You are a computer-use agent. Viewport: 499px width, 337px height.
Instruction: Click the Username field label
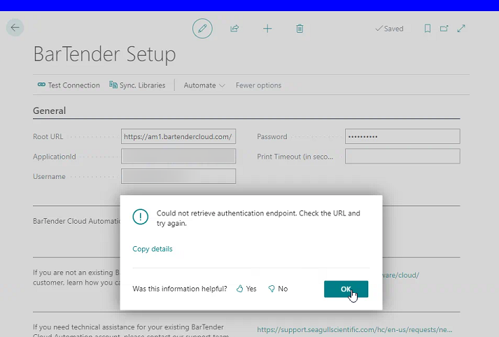coord(49,176)
